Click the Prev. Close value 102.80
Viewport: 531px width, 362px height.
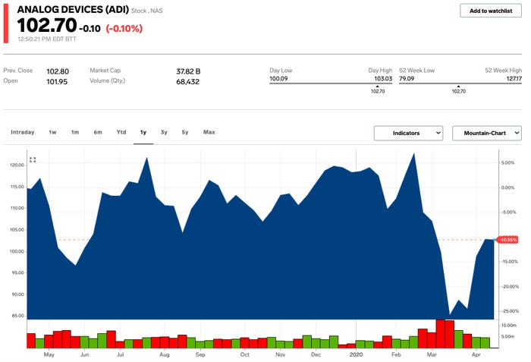[x=58, y=71]
